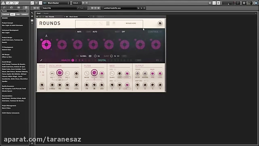Click the ANALOG engine label
The width and height of the screenshot is (259, 146).
pyautogui.click(x=66, y=60)
